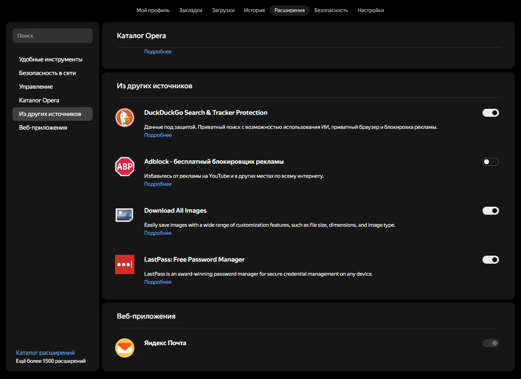
Task: Open the Настройки tab
Action: 371,10
